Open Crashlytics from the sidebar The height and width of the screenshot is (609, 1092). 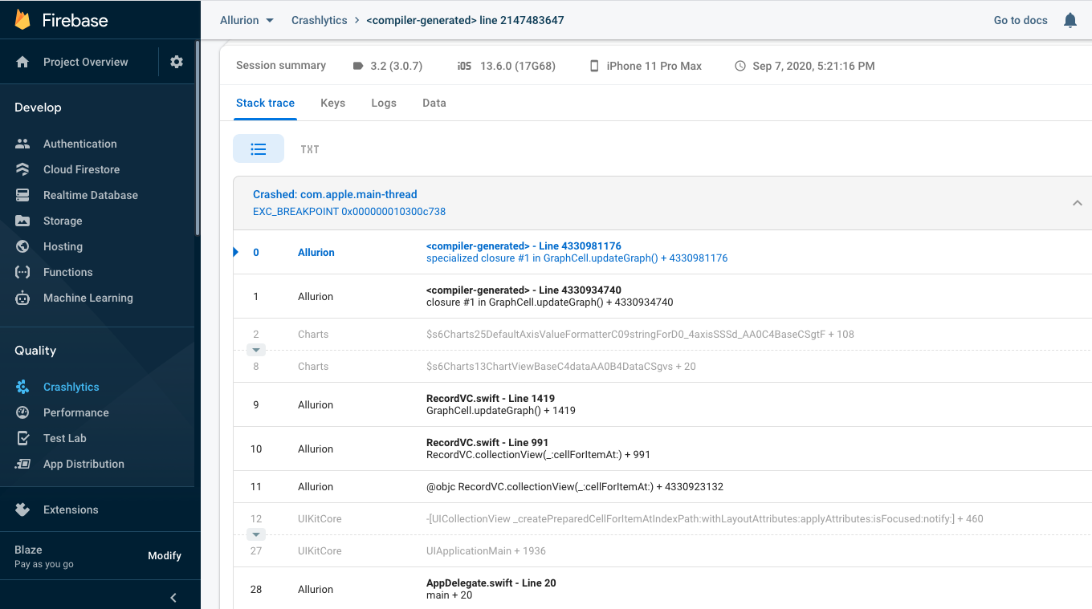click(x=70, y=386)
